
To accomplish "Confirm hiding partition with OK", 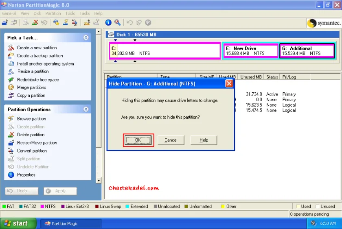I will tap(138, 140).
